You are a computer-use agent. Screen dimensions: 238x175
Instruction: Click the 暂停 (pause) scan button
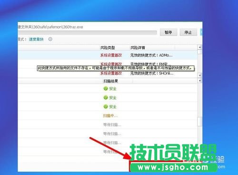coord(169,32)
